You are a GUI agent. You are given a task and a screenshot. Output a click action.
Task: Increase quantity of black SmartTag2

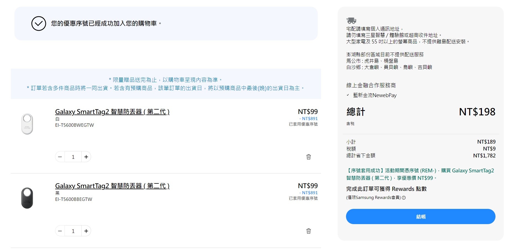pos(86,231)
